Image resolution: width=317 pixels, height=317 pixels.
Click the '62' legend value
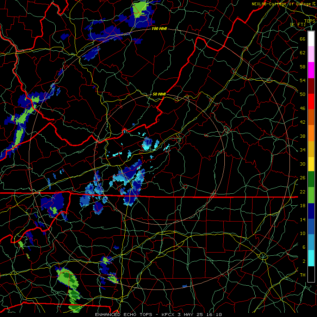(303, 53)
